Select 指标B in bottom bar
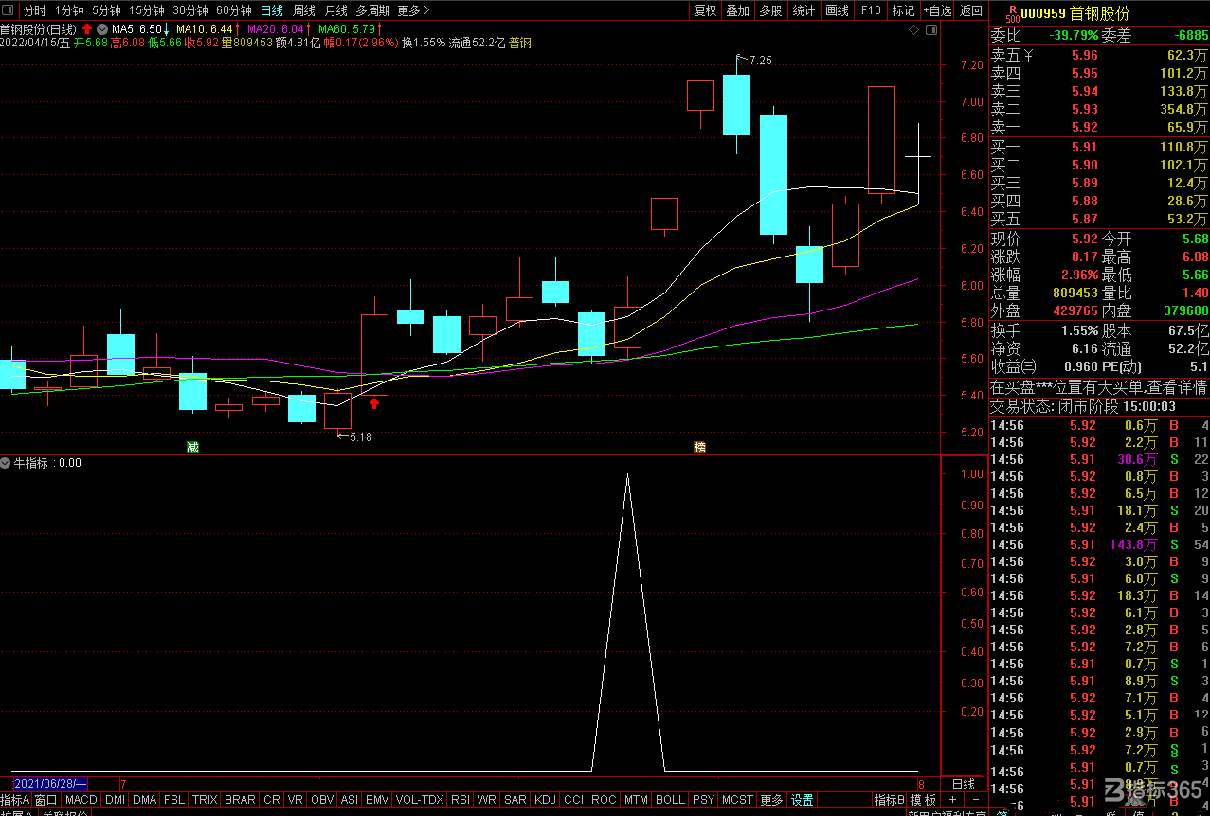1210x816 pixels. point(890,800)
